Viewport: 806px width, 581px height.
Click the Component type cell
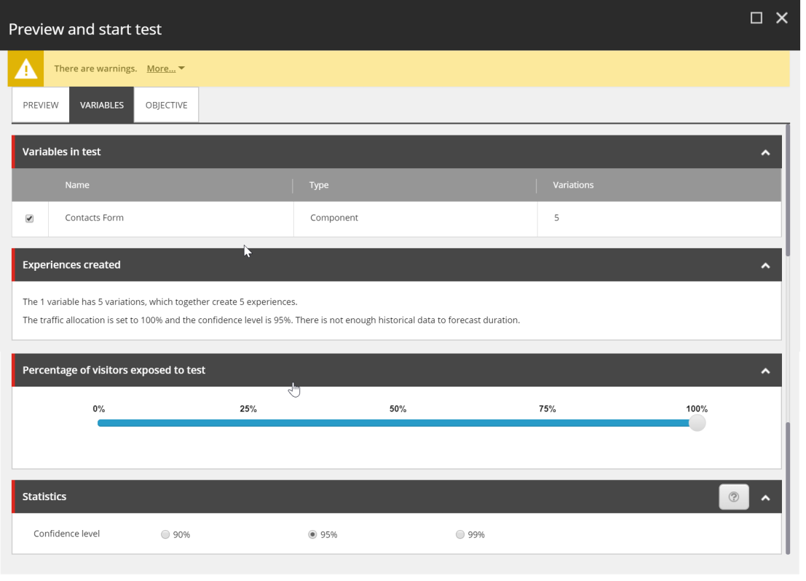point(415,218)
